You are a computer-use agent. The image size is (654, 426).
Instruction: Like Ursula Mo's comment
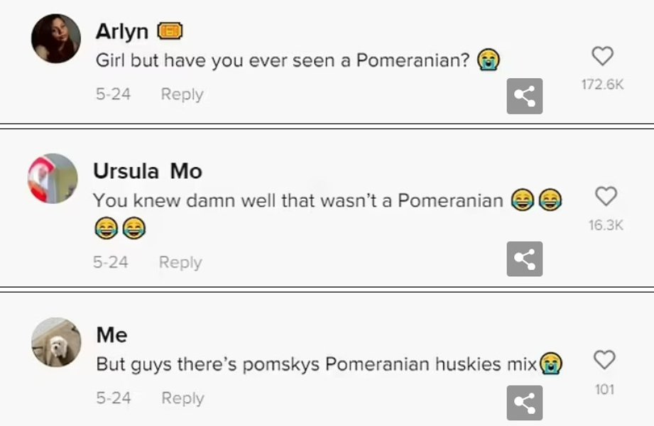[x=605, y=196]
